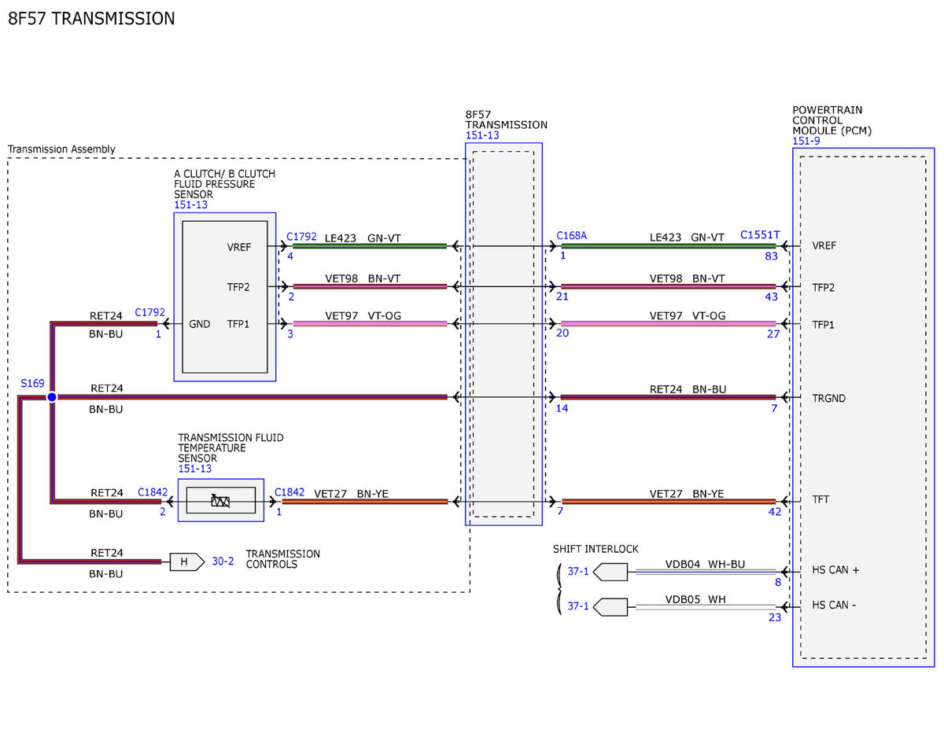944x729 pixels.
Task: Click the SHIFT INTERLOCK label
Action: 596,549
